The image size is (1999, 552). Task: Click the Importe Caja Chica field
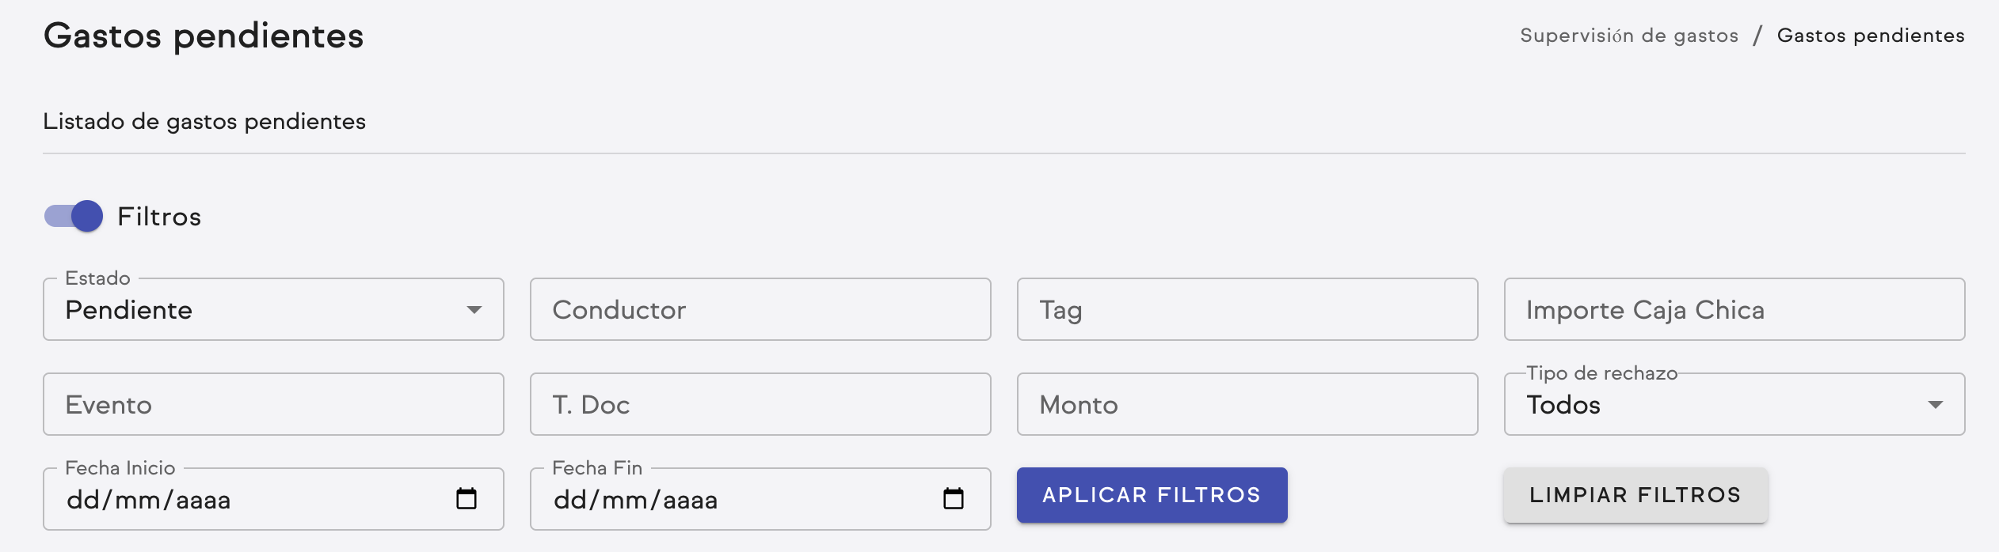click(x=1733, y=309)
